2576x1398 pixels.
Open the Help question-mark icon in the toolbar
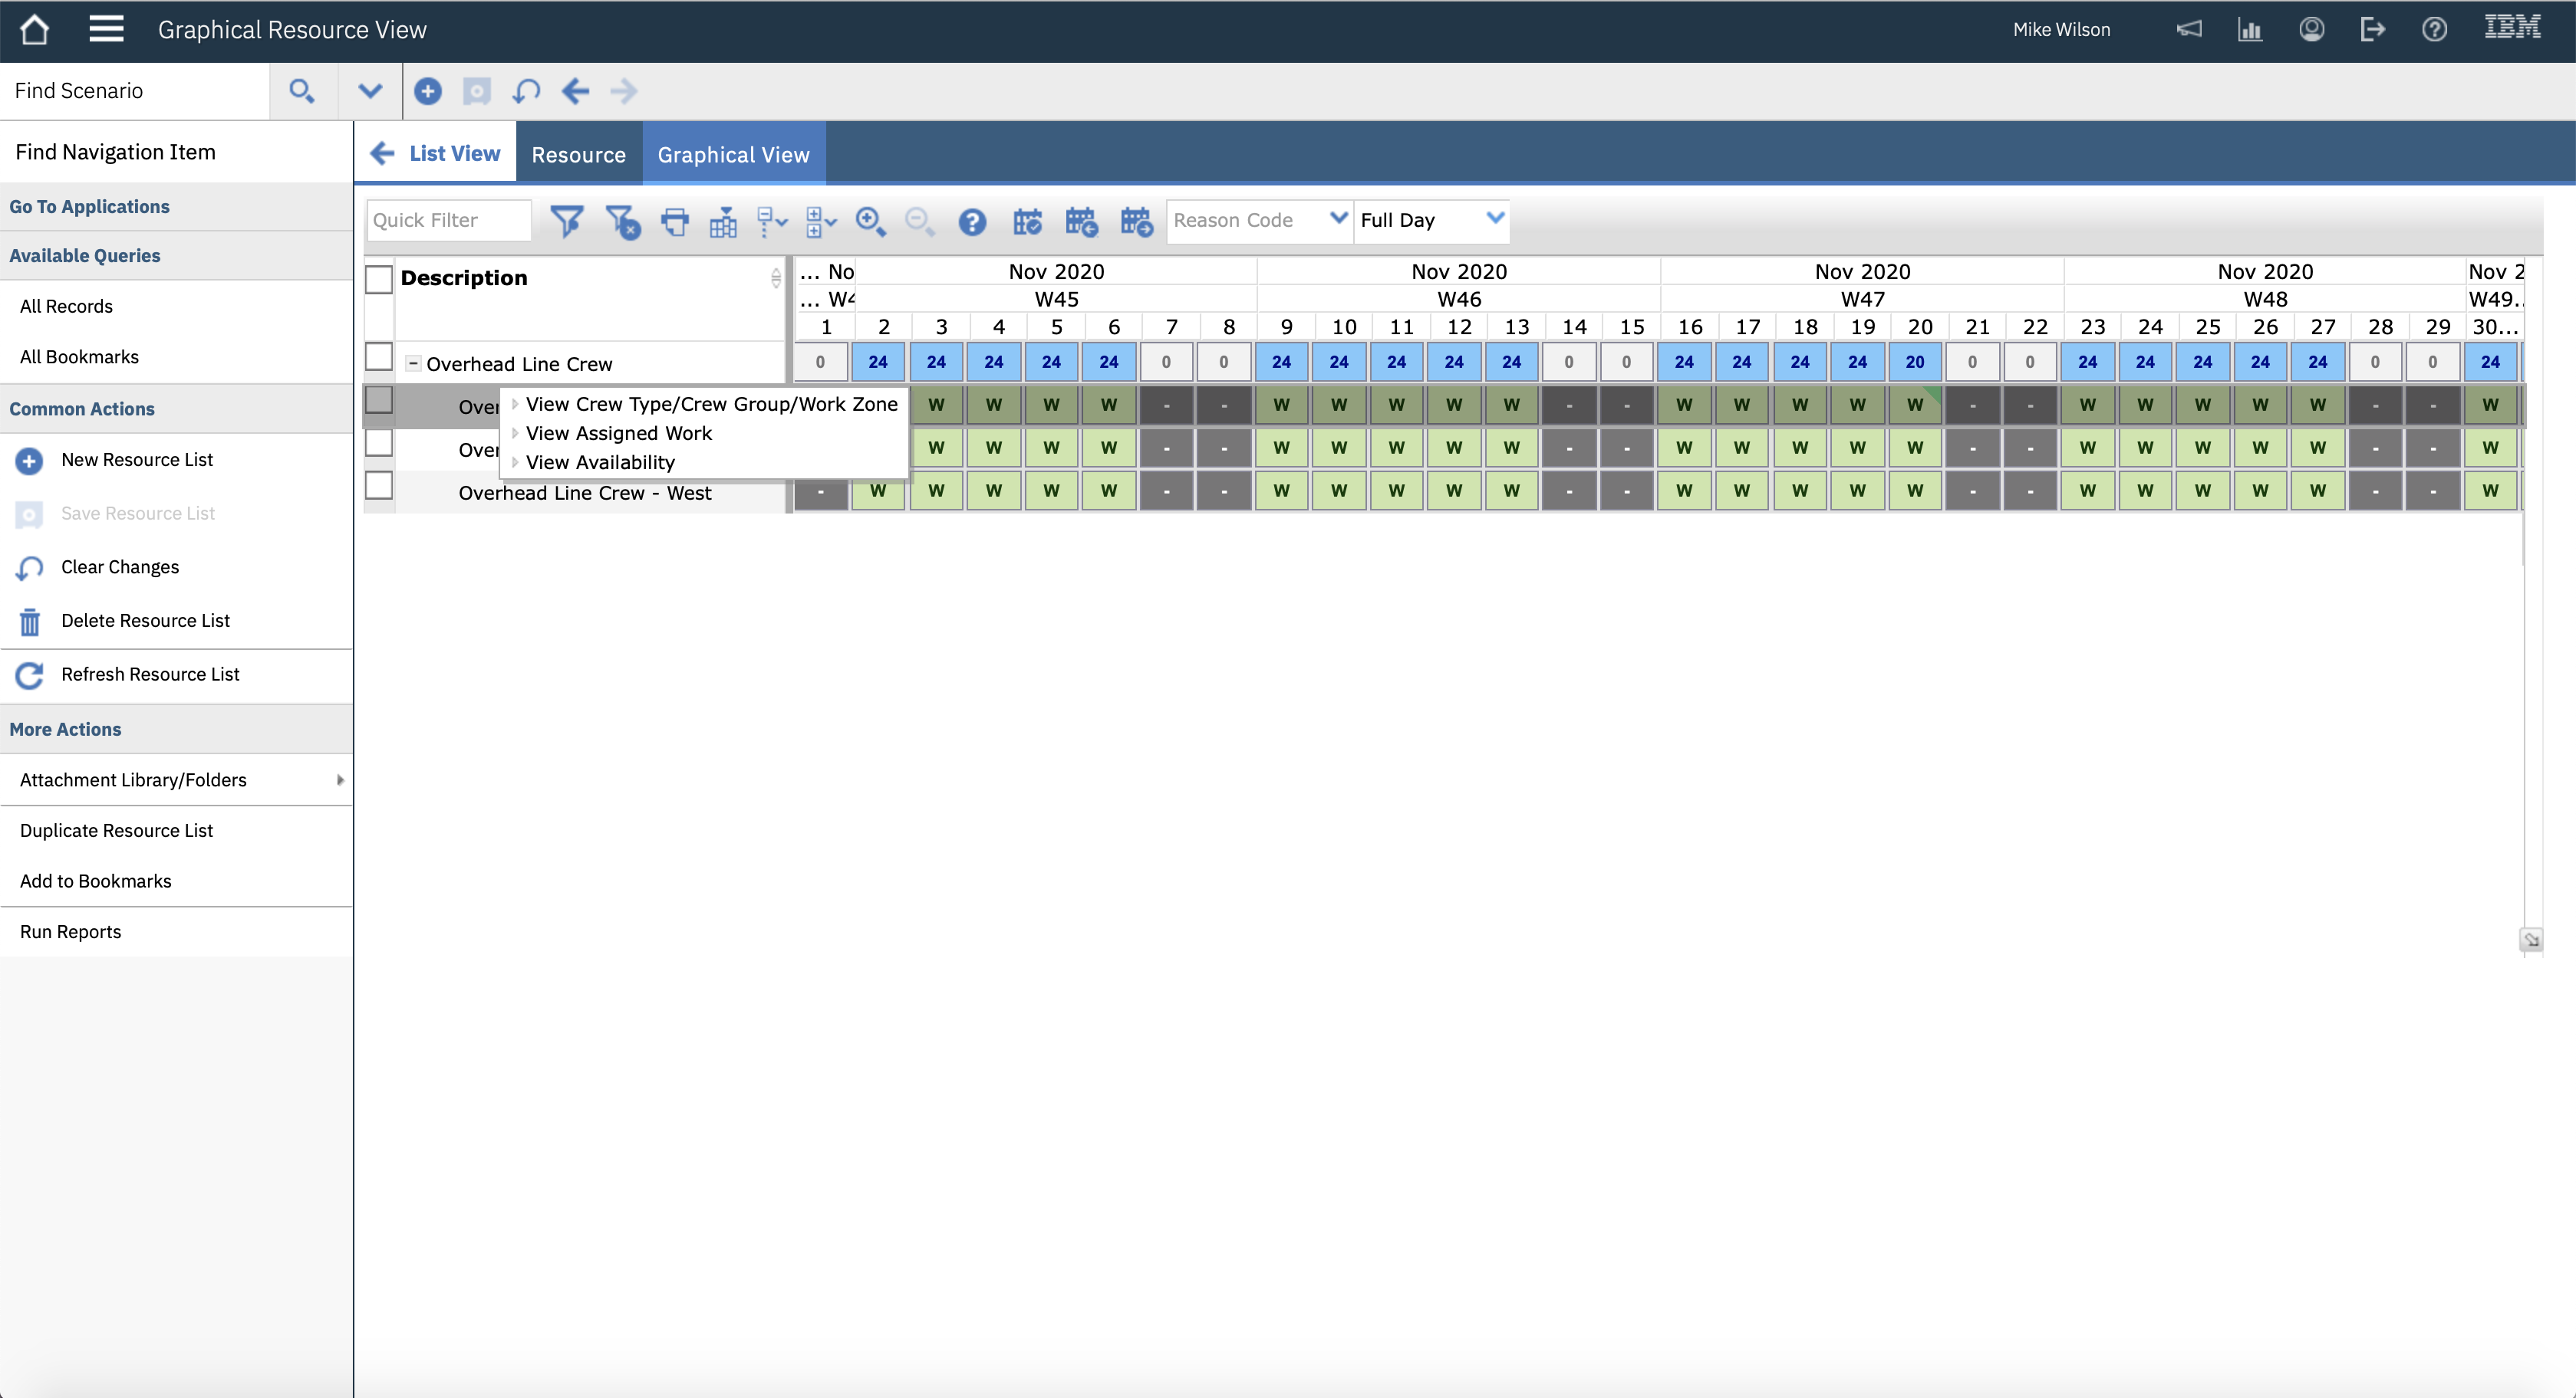tap(971, 221)
